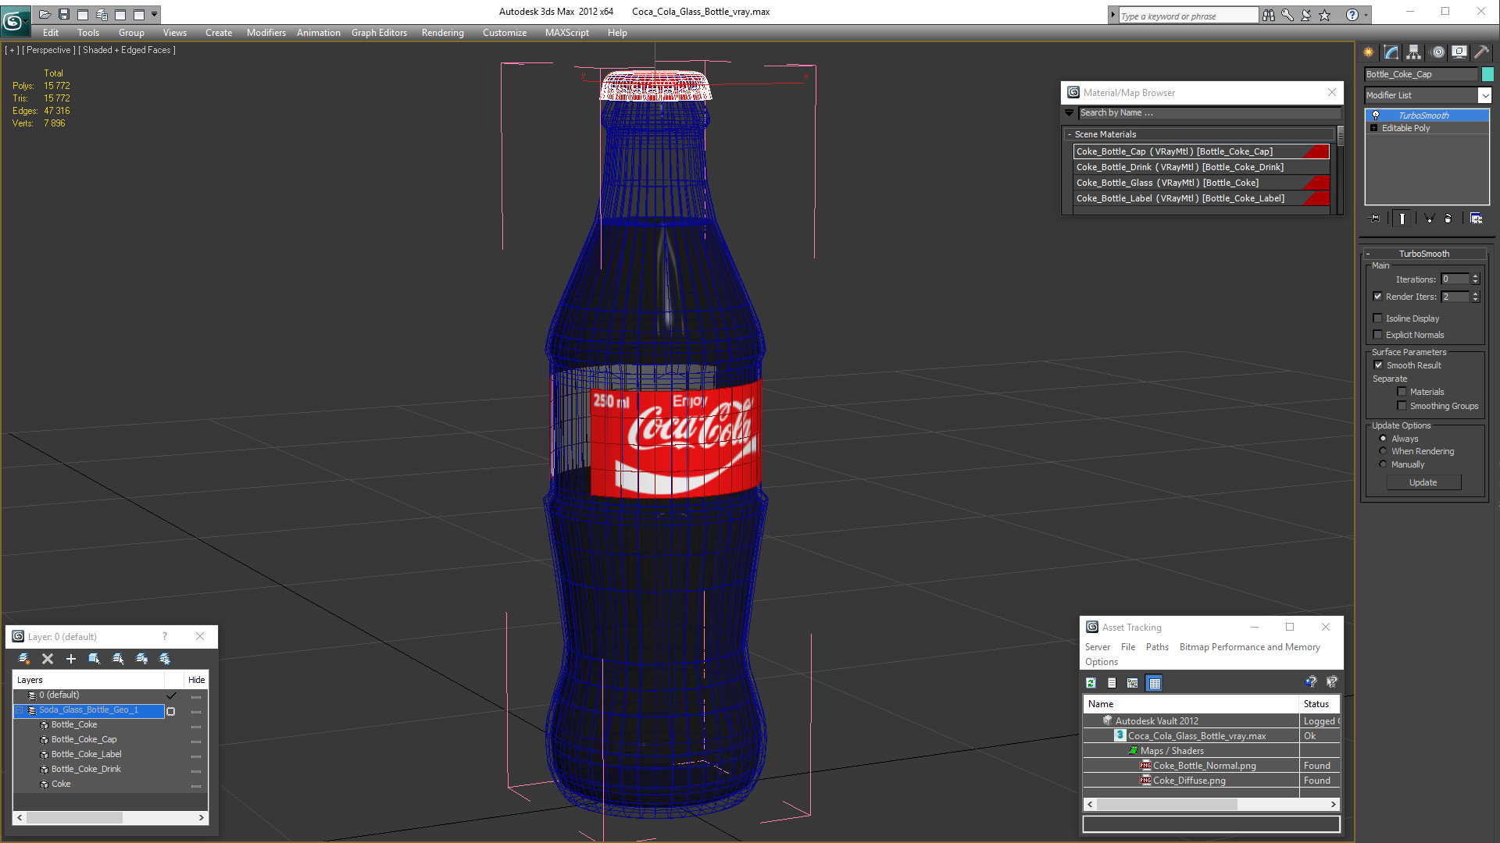Enable Explicit Normals checkbox
The height and width of the screenshot is (843, 1500).
coord(1378,335)
